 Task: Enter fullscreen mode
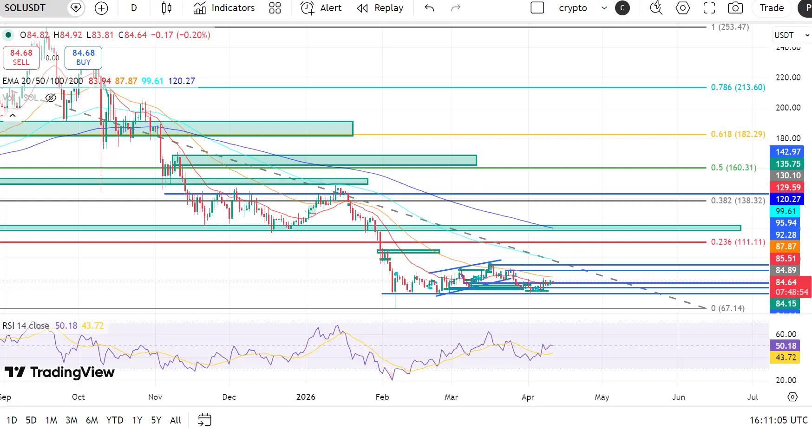click(709, 8)
